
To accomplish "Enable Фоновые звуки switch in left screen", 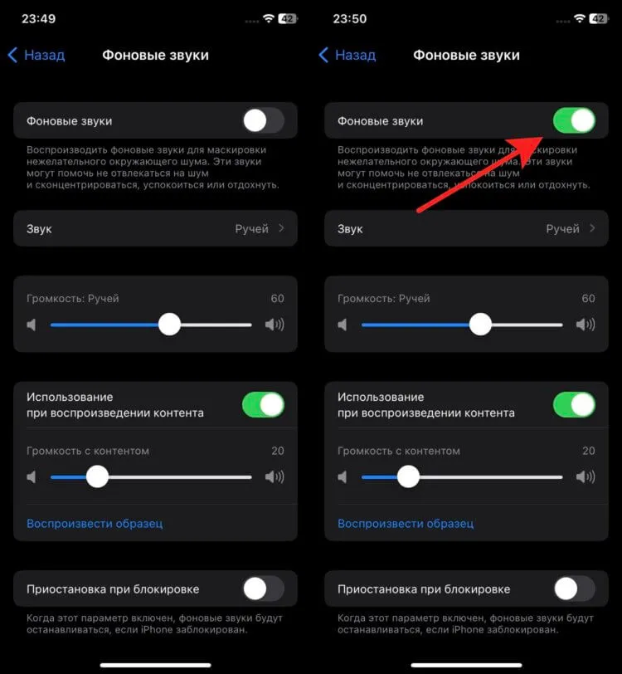I will pos(264,121).
